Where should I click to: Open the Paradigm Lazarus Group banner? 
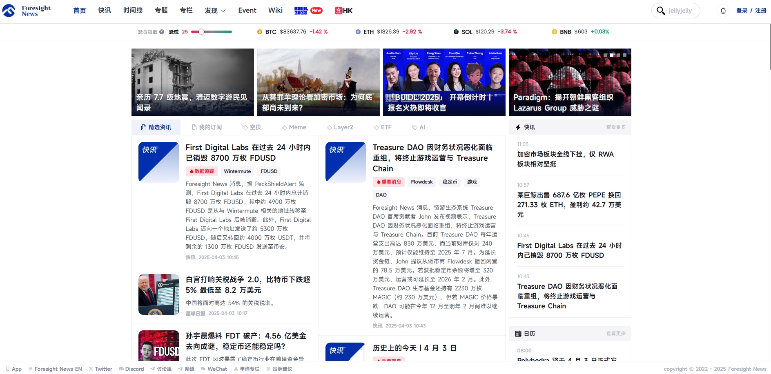point(570,82)
